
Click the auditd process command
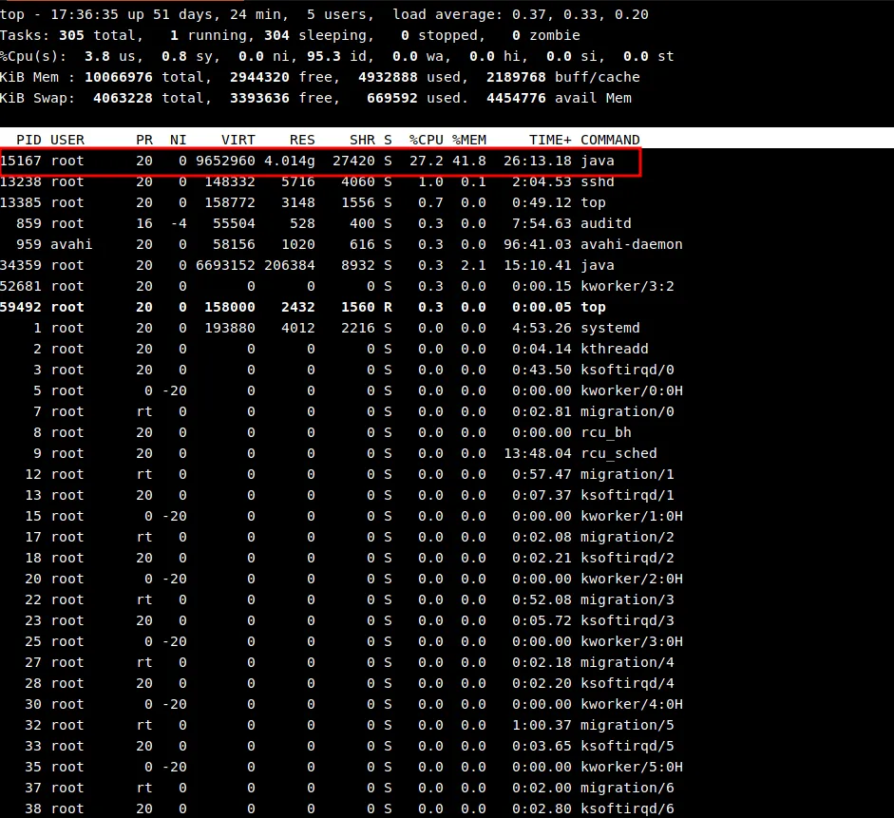click(x=605, y=223)
